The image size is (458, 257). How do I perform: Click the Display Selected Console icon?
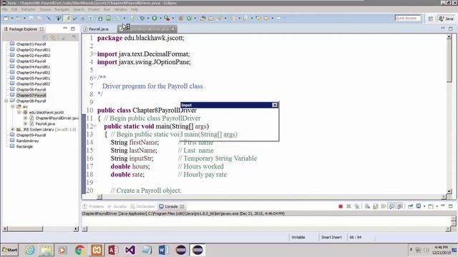[419, 206]
